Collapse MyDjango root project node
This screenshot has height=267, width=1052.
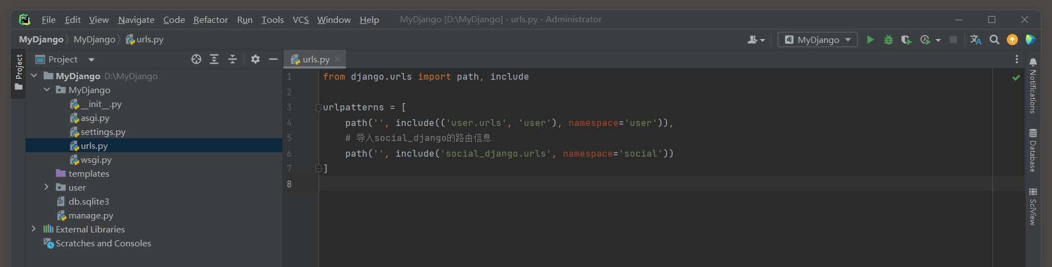pyautogui.click(x=34, y=75)
